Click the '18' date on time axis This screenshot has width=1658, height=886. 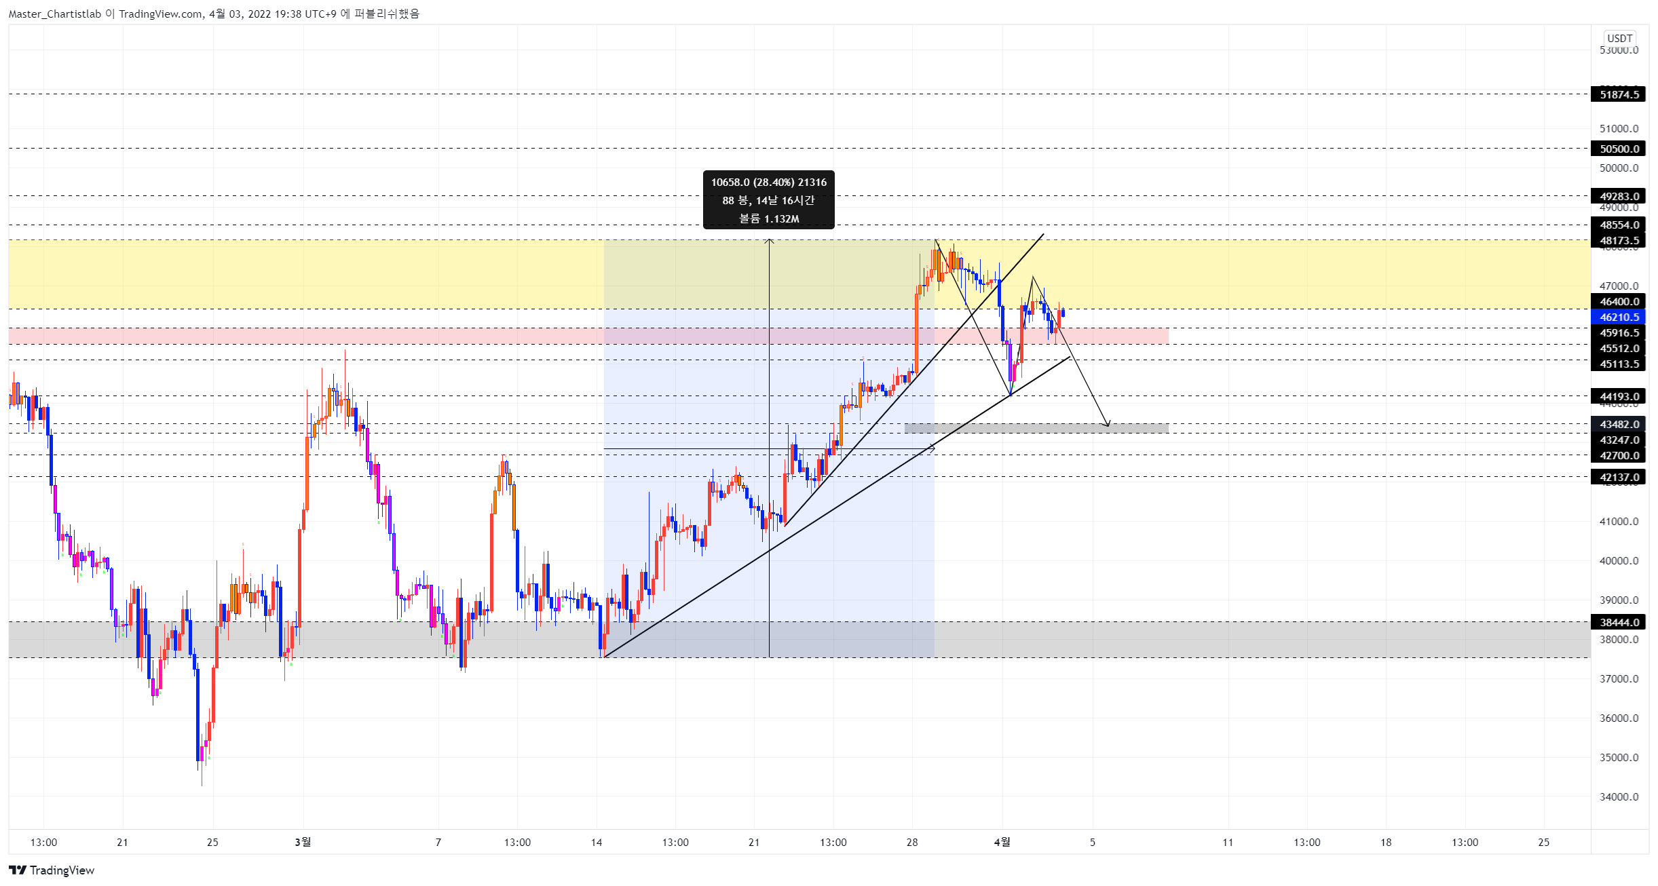[x=1386, y=842]
